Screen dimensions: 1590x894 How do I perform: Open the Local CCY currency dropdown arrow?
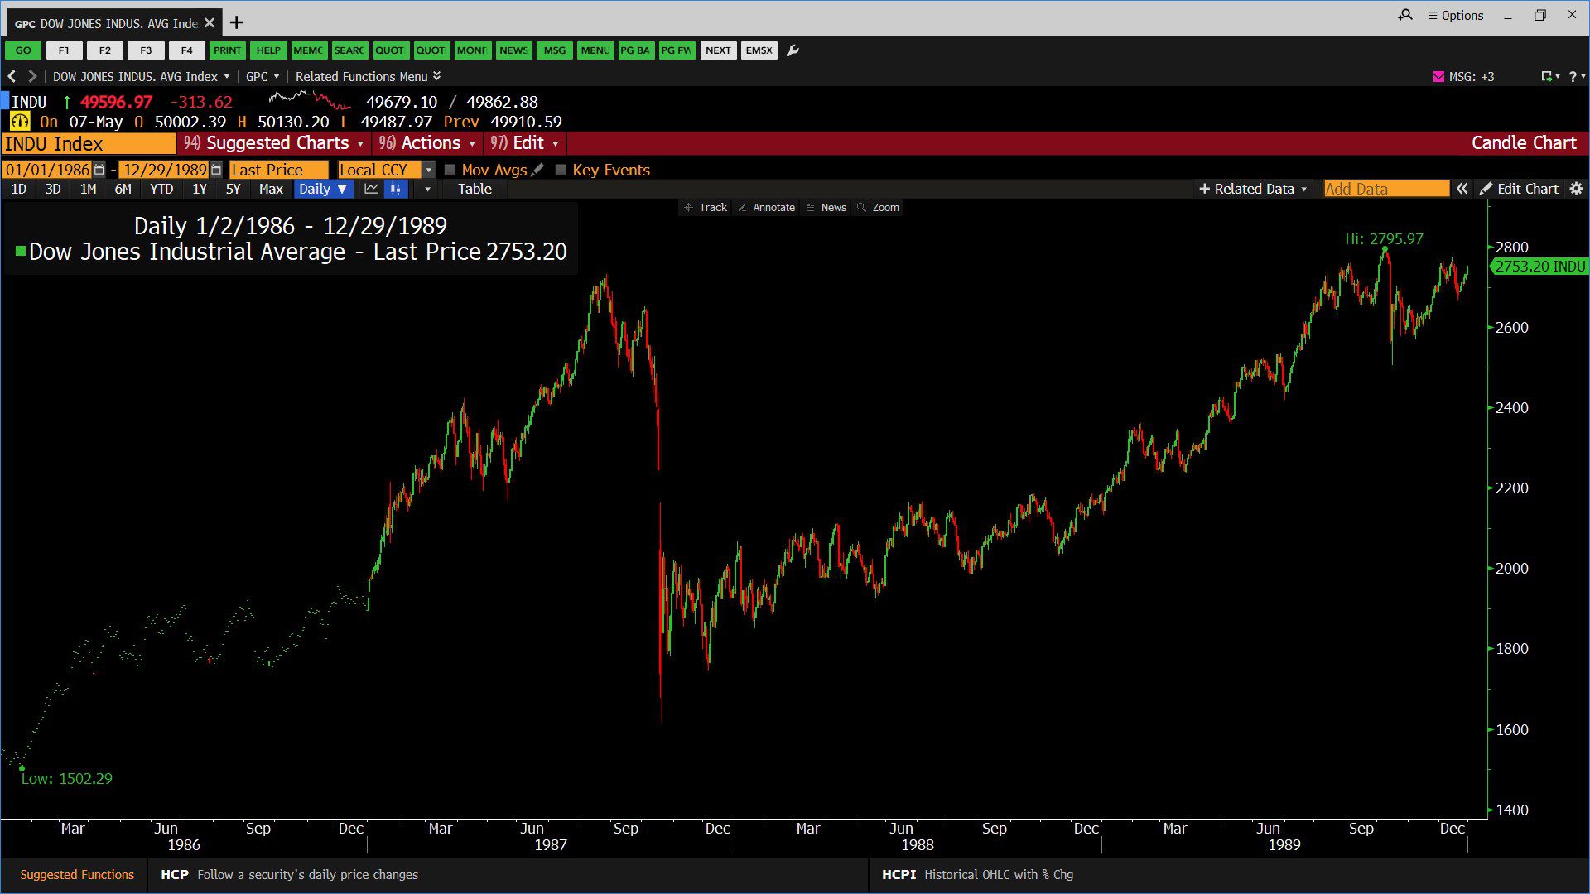[x=428, y=170]
